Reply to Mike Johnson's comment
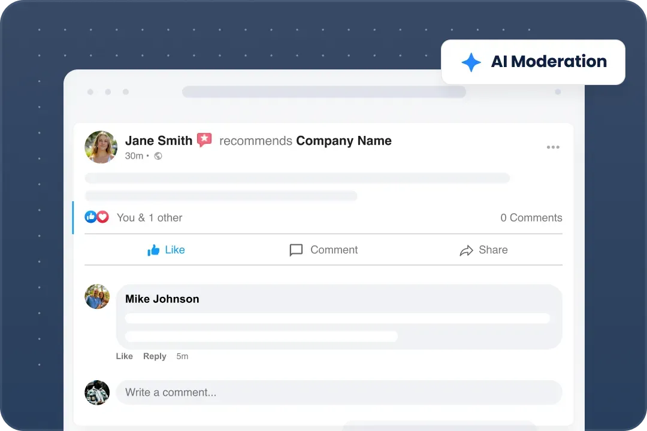Image resolution: width=647 pixels, height=431 pixels. click(x=155, y=356)
